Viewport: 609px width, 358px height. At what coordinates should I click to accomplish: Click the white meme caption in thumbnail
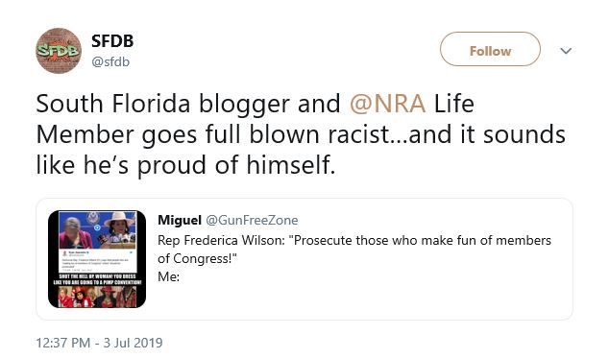[x=97, y=279]
